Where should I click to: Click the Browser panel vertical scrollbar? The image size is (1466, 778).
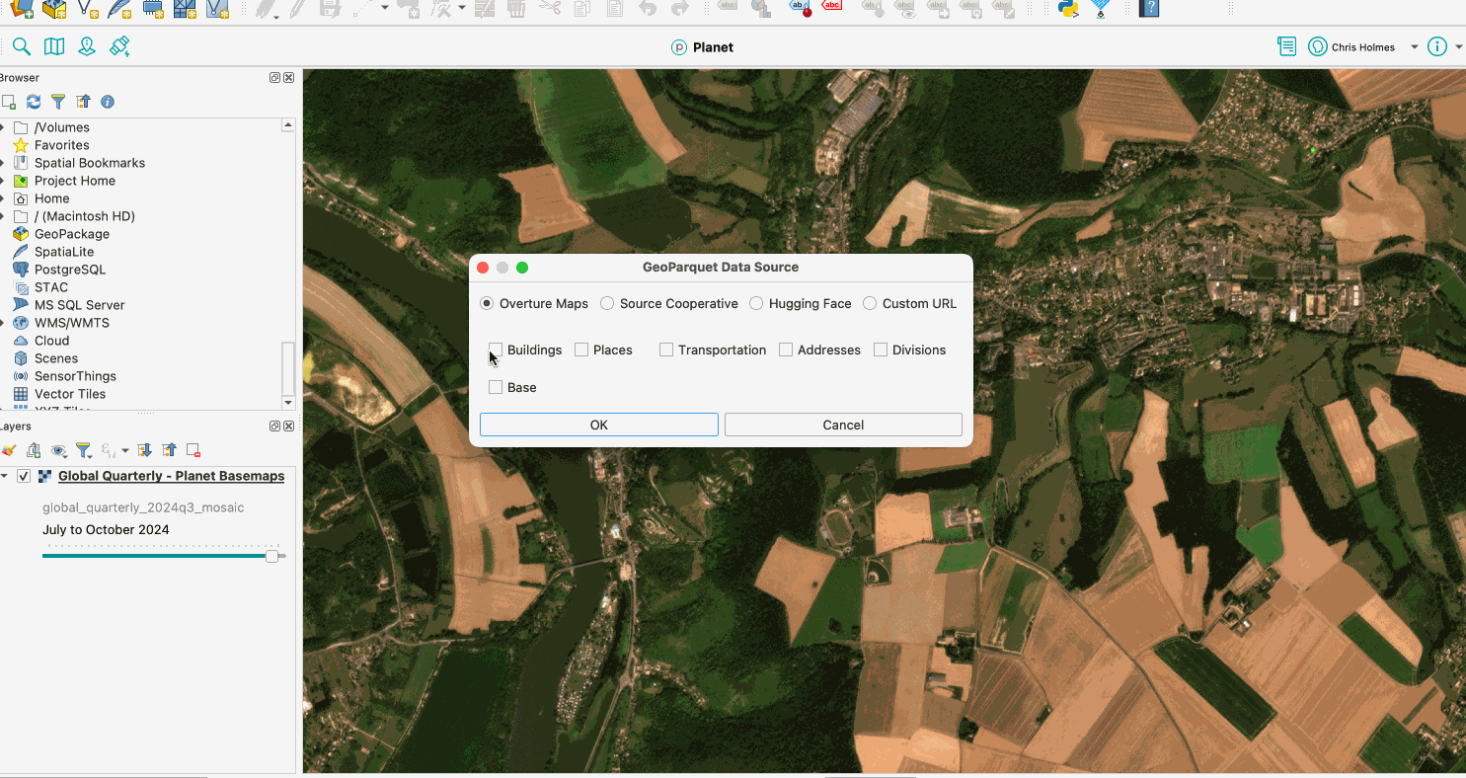[288, 367]
